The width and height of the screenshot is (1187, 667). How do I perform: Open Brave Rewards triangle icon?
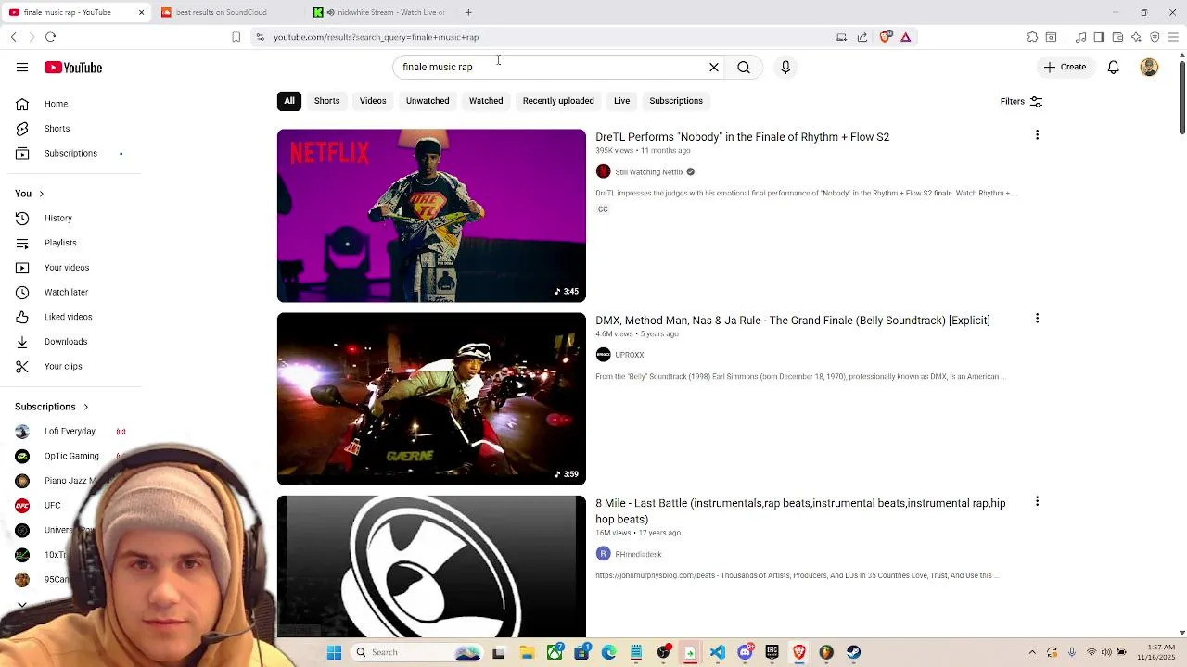tap(905, 37)
